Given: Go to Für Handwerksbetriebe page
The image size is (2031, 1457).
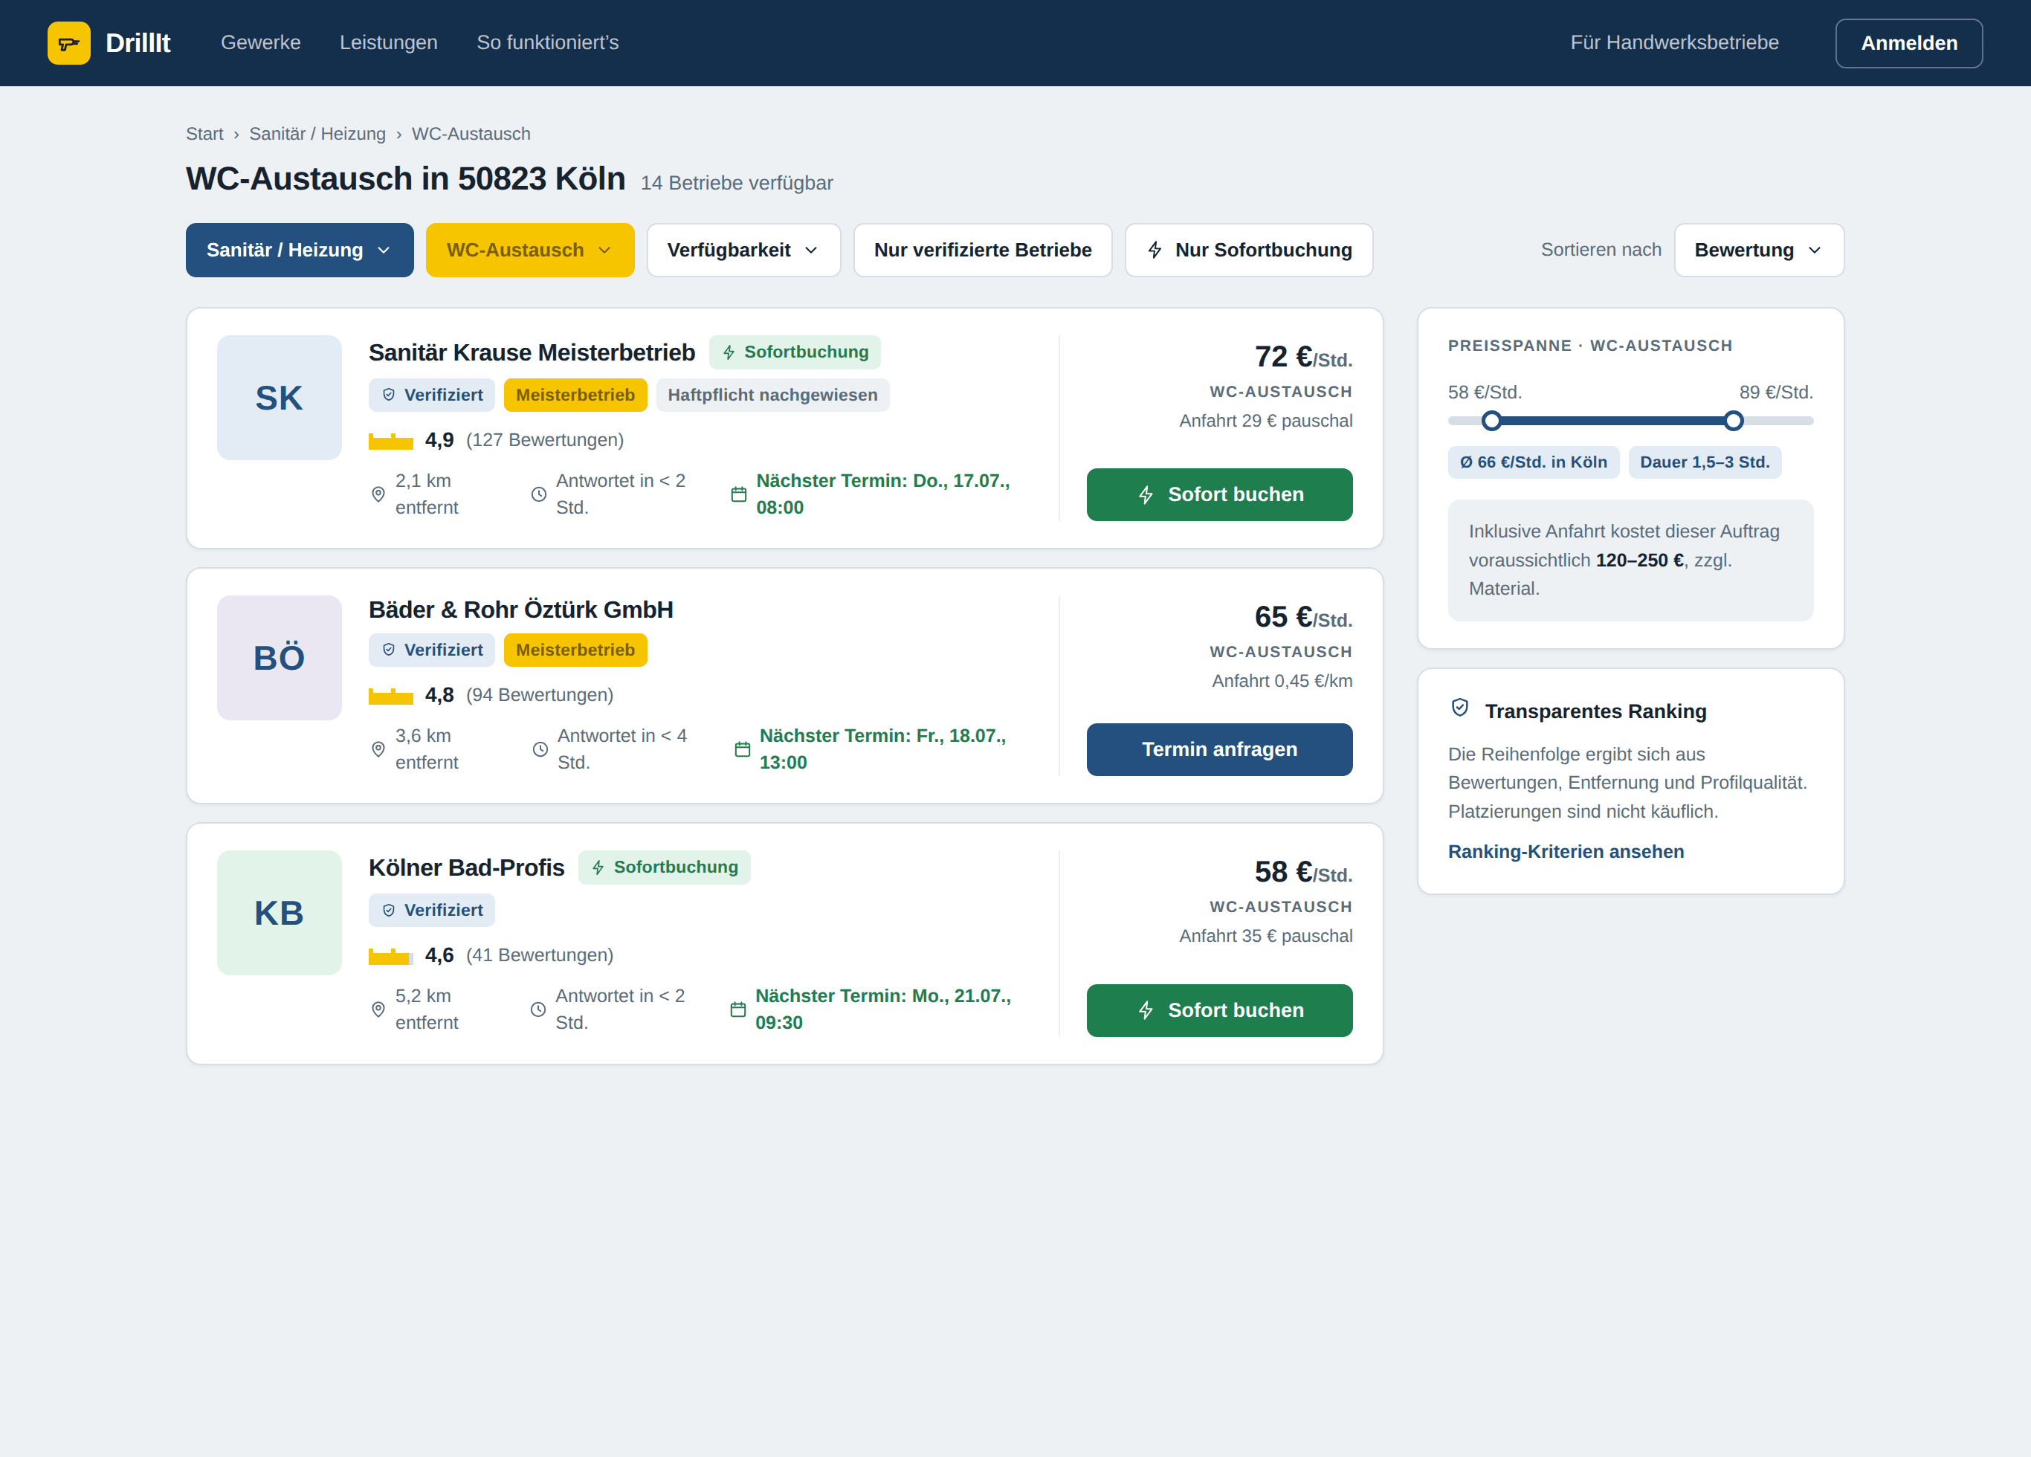Looking at the screenshot, I should [x=1675, y=43].
